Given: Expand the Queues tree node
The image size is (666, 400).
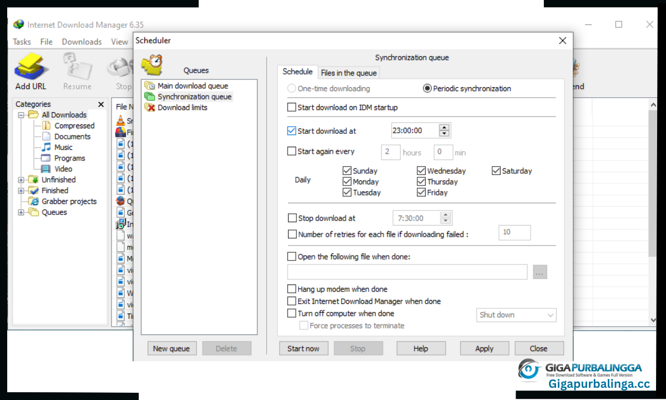Looking at the screenshot, I should pyautogui.click(x=21, y=212).
